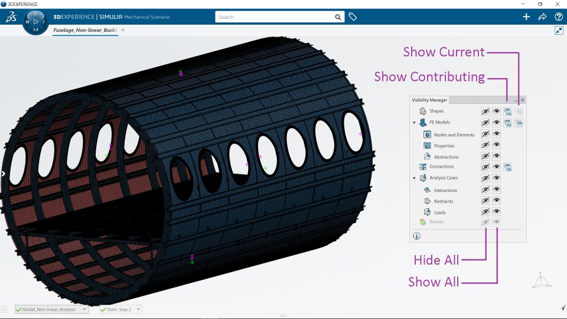Click the plus Add icon in top bar

pos(526,17)
